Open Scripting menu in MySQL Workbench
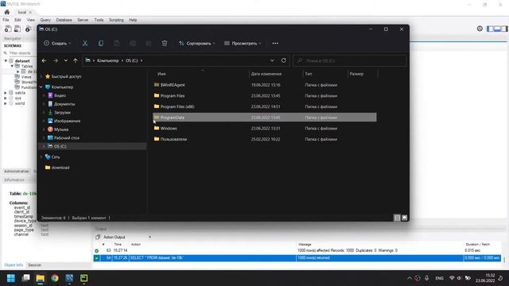 click(x=116, y=20)
